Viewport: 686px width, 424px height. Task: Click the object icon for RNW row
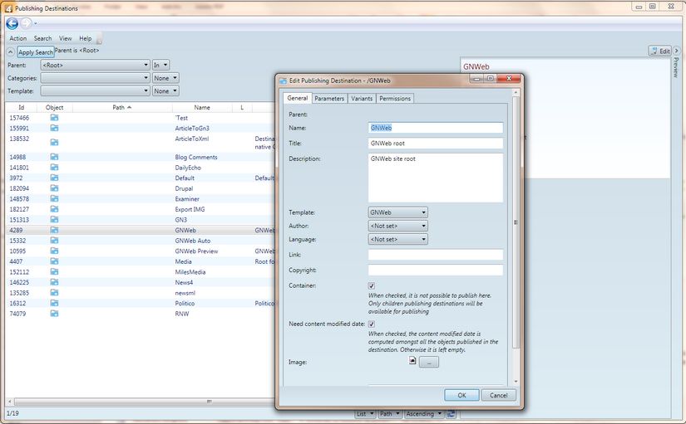pos(54,314)
